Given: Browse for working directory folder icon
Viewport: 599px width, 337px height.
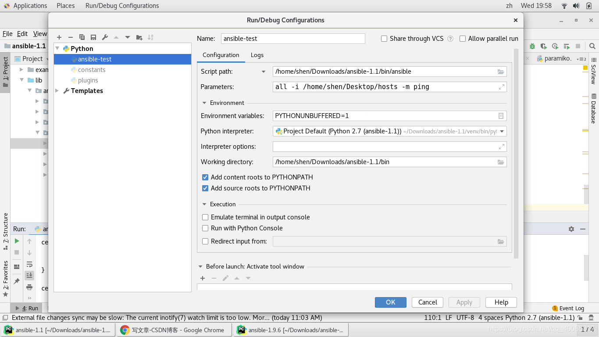Looking at the screenshot, I should (501, 162).
